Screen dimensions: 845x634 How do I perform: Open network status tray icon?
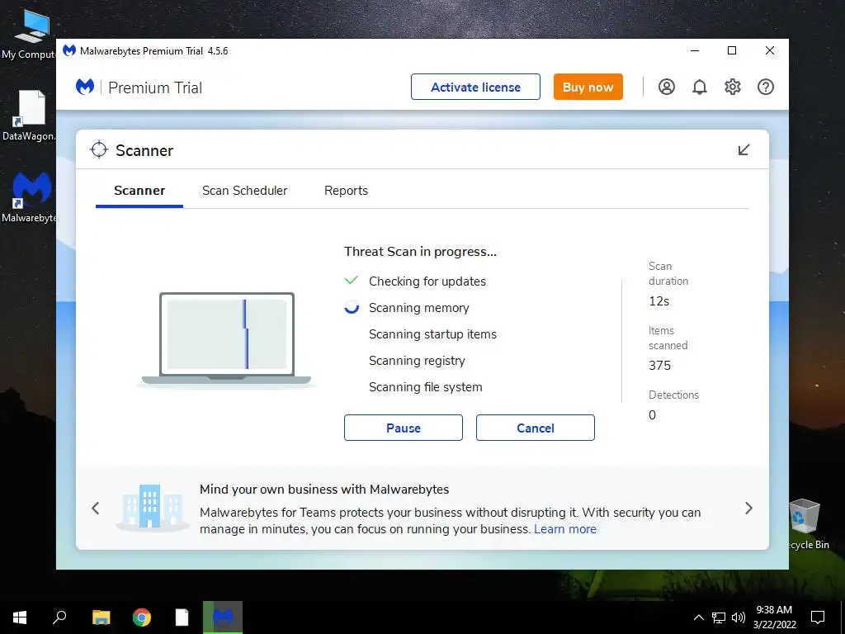(x=719, y=617)
